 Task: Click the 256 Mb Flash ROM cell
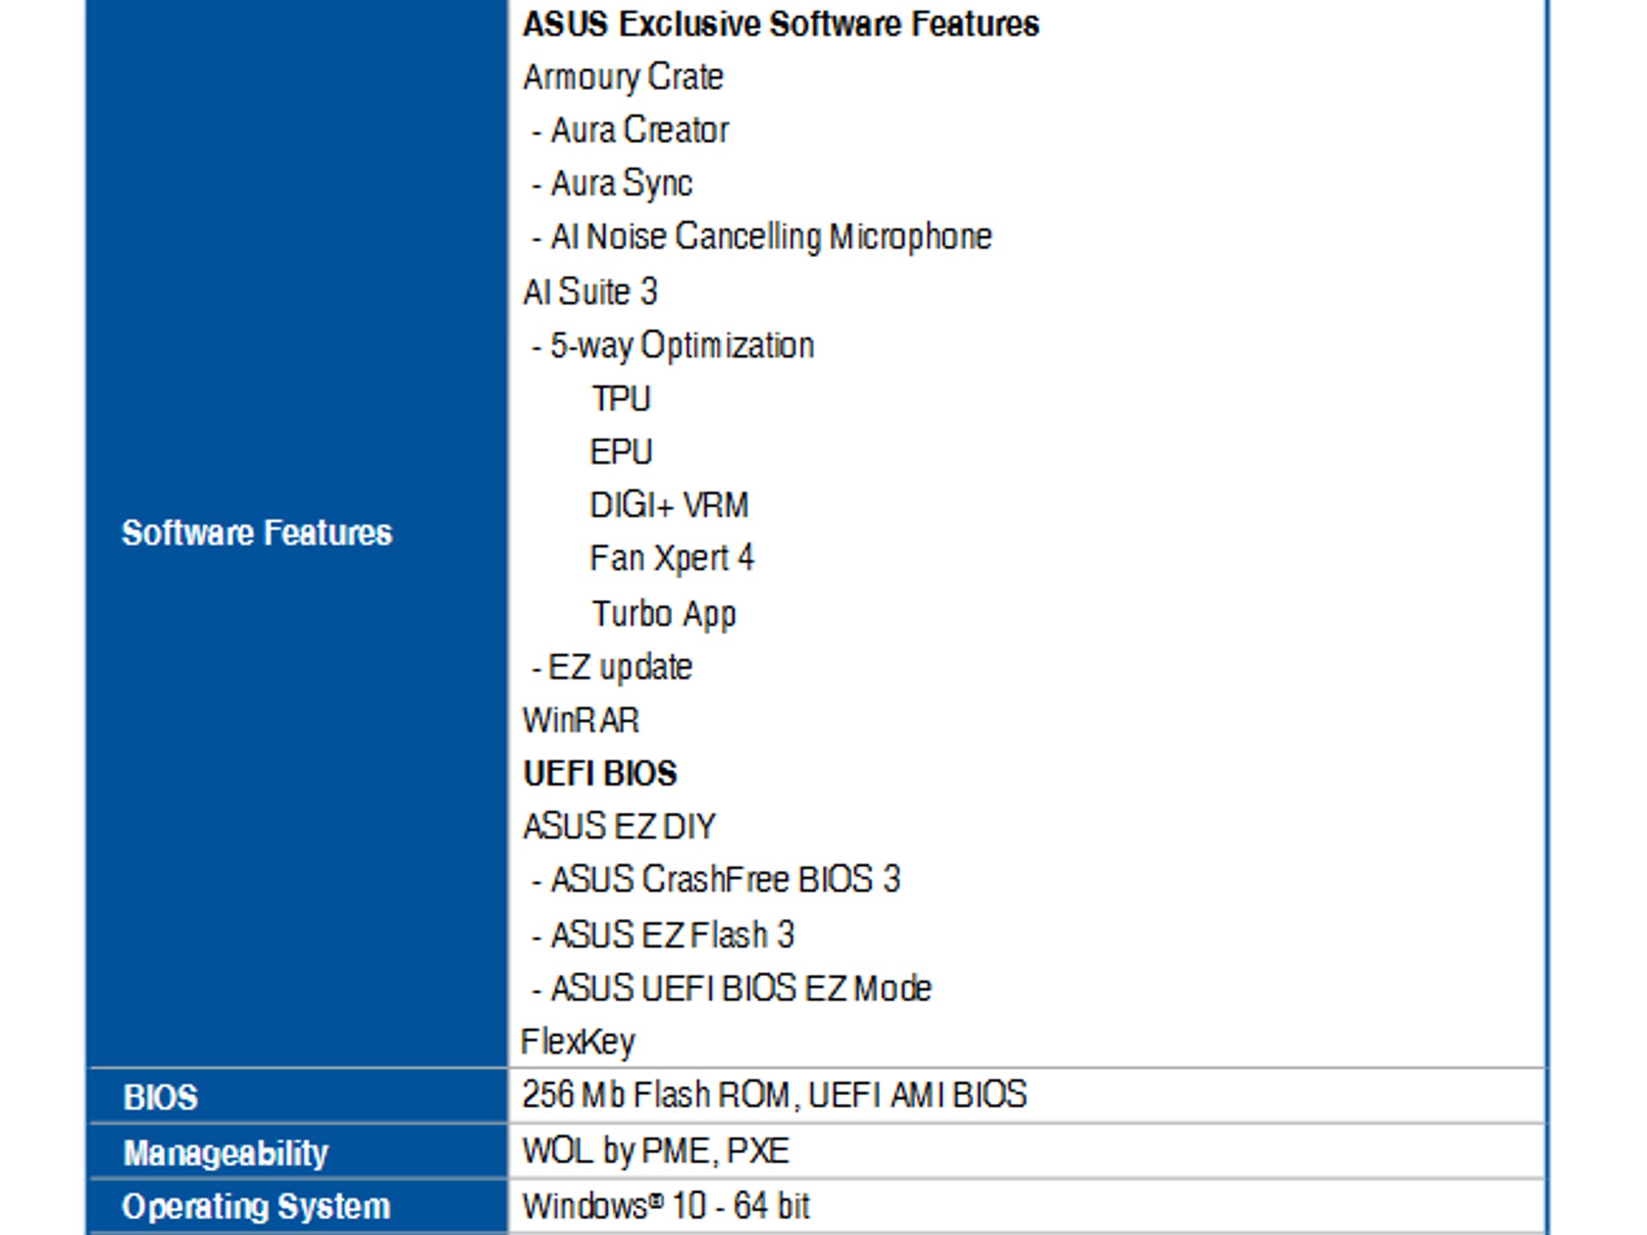click(774, 1095)
